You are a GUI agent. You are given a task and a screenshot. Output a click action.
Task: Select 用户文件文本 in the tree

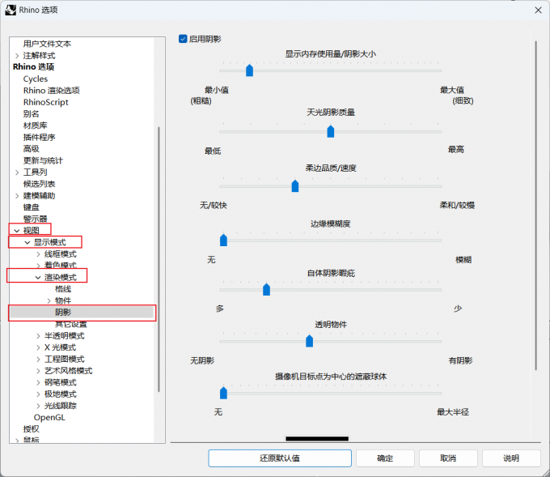(47, 44)
